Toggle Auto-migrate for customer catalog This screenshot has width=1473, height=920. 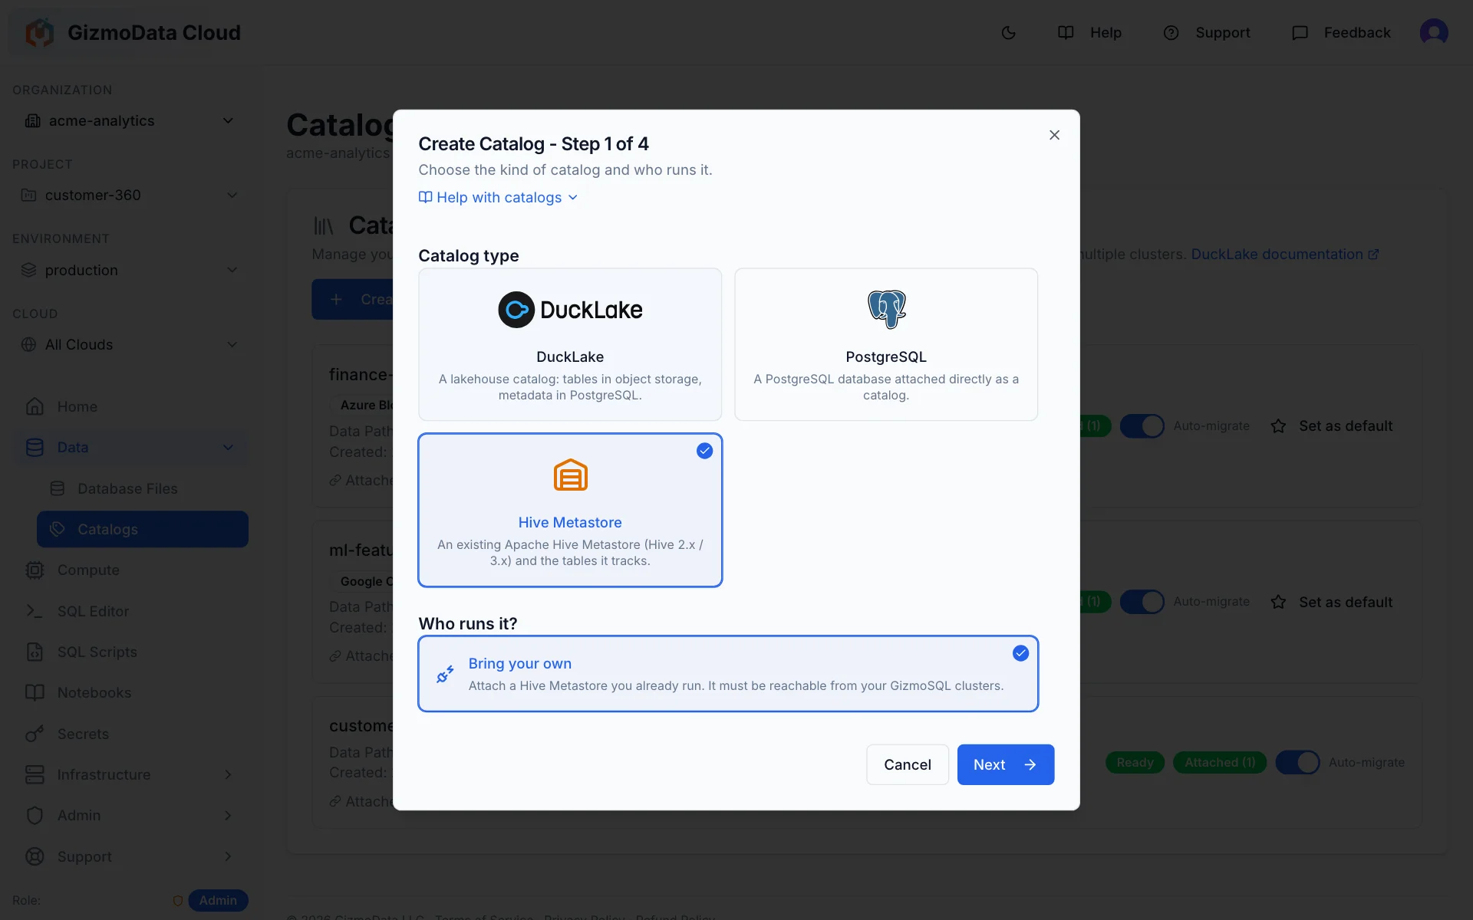pos(1298,763)
